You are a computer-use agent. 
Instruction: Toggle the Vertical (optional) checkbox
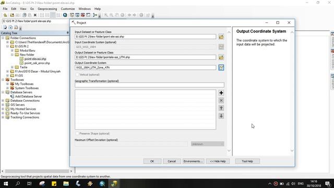[x=77, y=75]
